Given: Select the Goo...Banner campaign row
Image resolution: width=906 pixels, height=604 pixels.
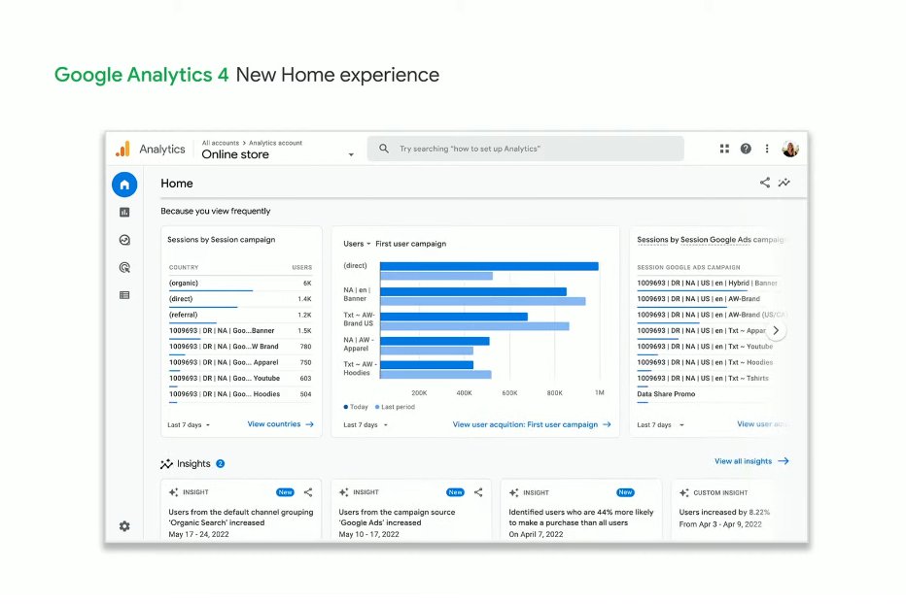Looking at the screenshot, I should [240, 331].
